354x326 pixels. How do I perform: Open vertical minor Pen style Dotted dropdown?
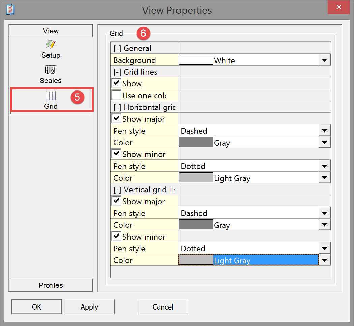324,249
